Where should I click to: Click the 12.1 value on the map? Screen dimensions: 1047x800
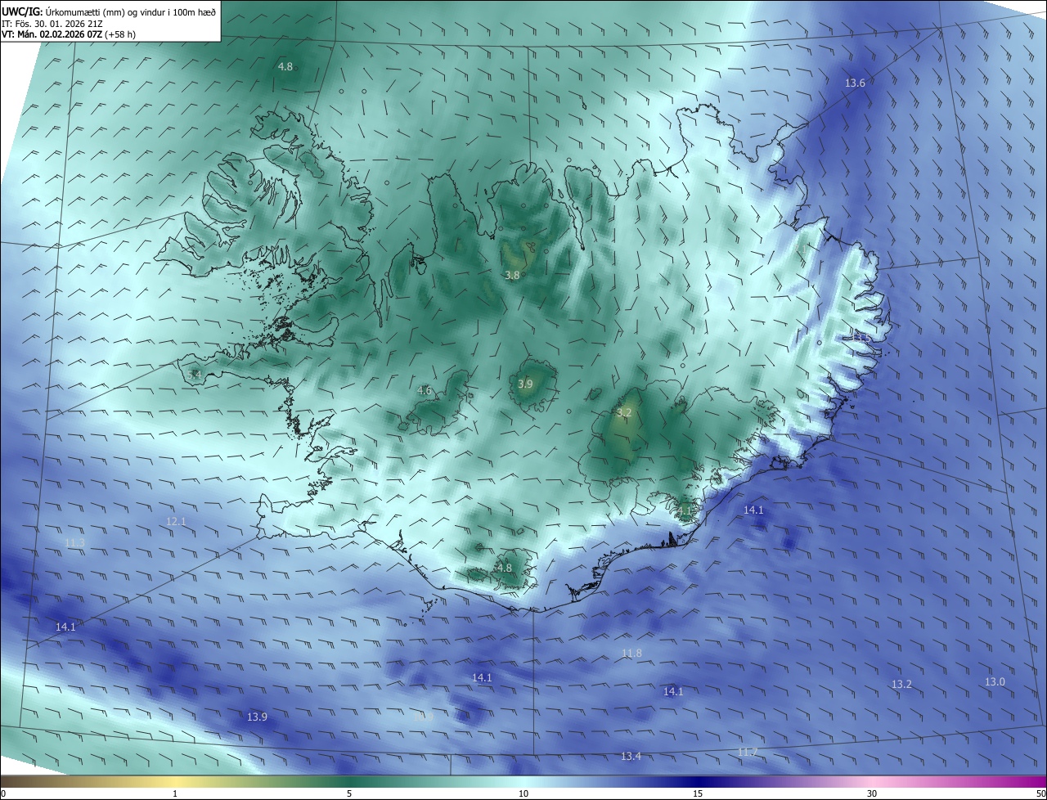[176, 521]
